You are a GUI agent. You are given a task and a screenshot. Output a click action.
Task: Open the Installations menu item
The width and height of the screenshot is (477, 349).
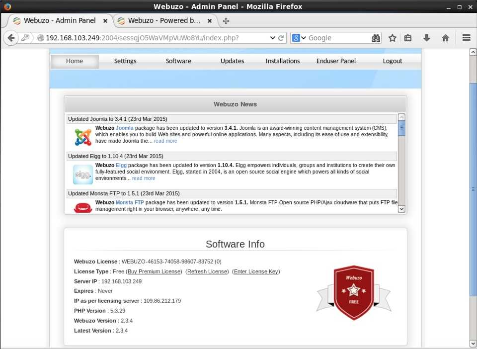pos(283,61)
